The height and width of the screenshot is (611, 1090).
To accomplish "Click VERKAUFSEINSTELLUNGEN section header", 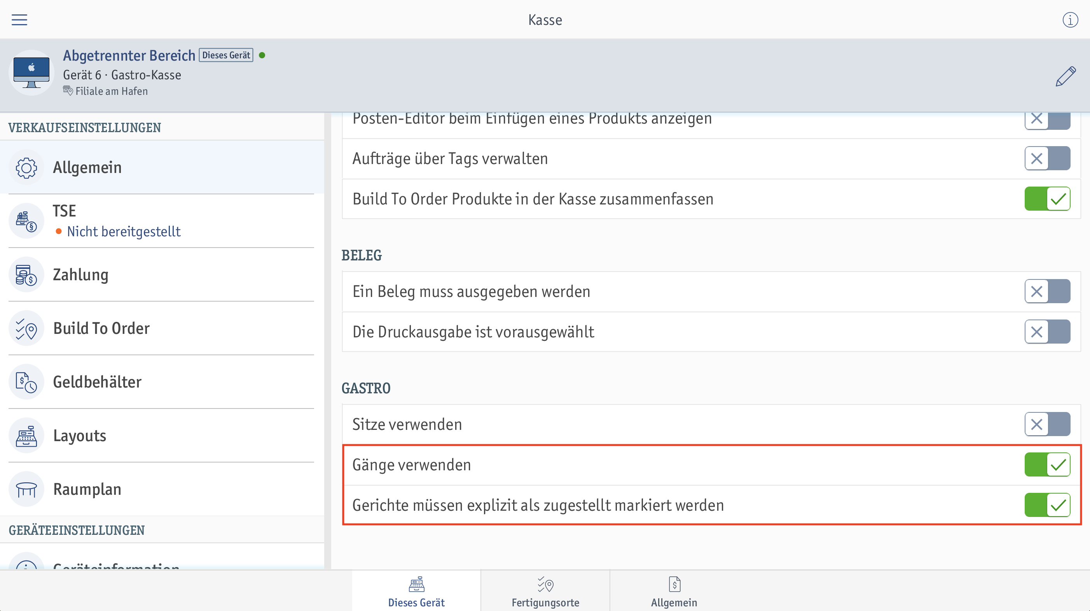I will (x=85, y=127).
